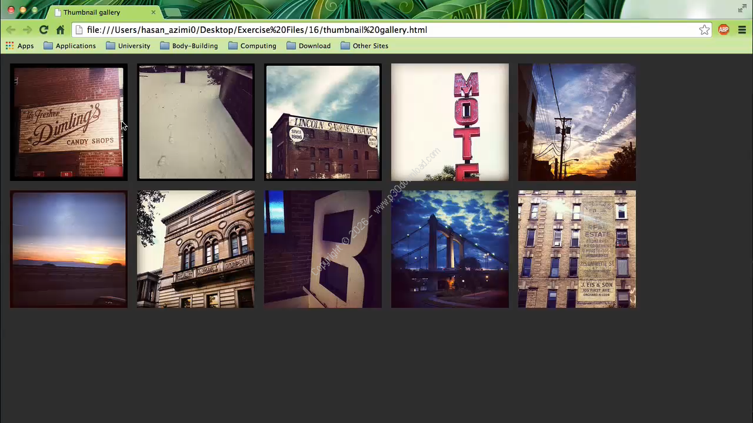Screen dimensions: 753x423
Task: Open the Adblock Plus extension icon
Action: point(724,30)
